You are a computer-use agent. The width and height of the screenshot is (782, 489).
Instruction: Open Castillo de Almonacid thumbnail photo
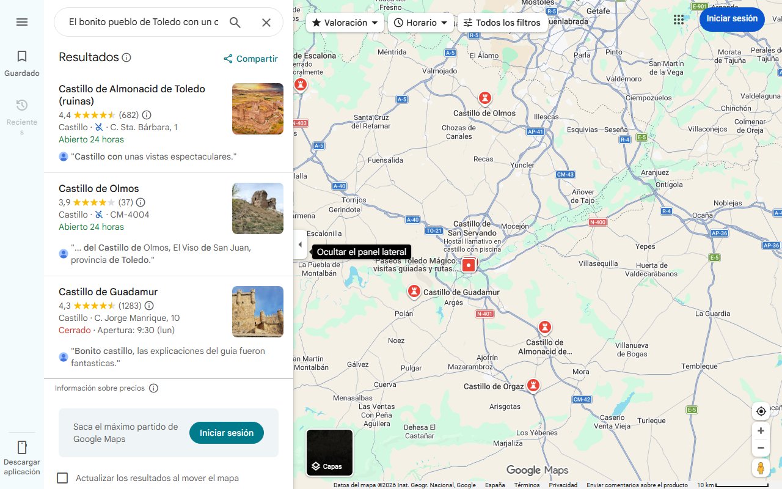coord(258,109)
